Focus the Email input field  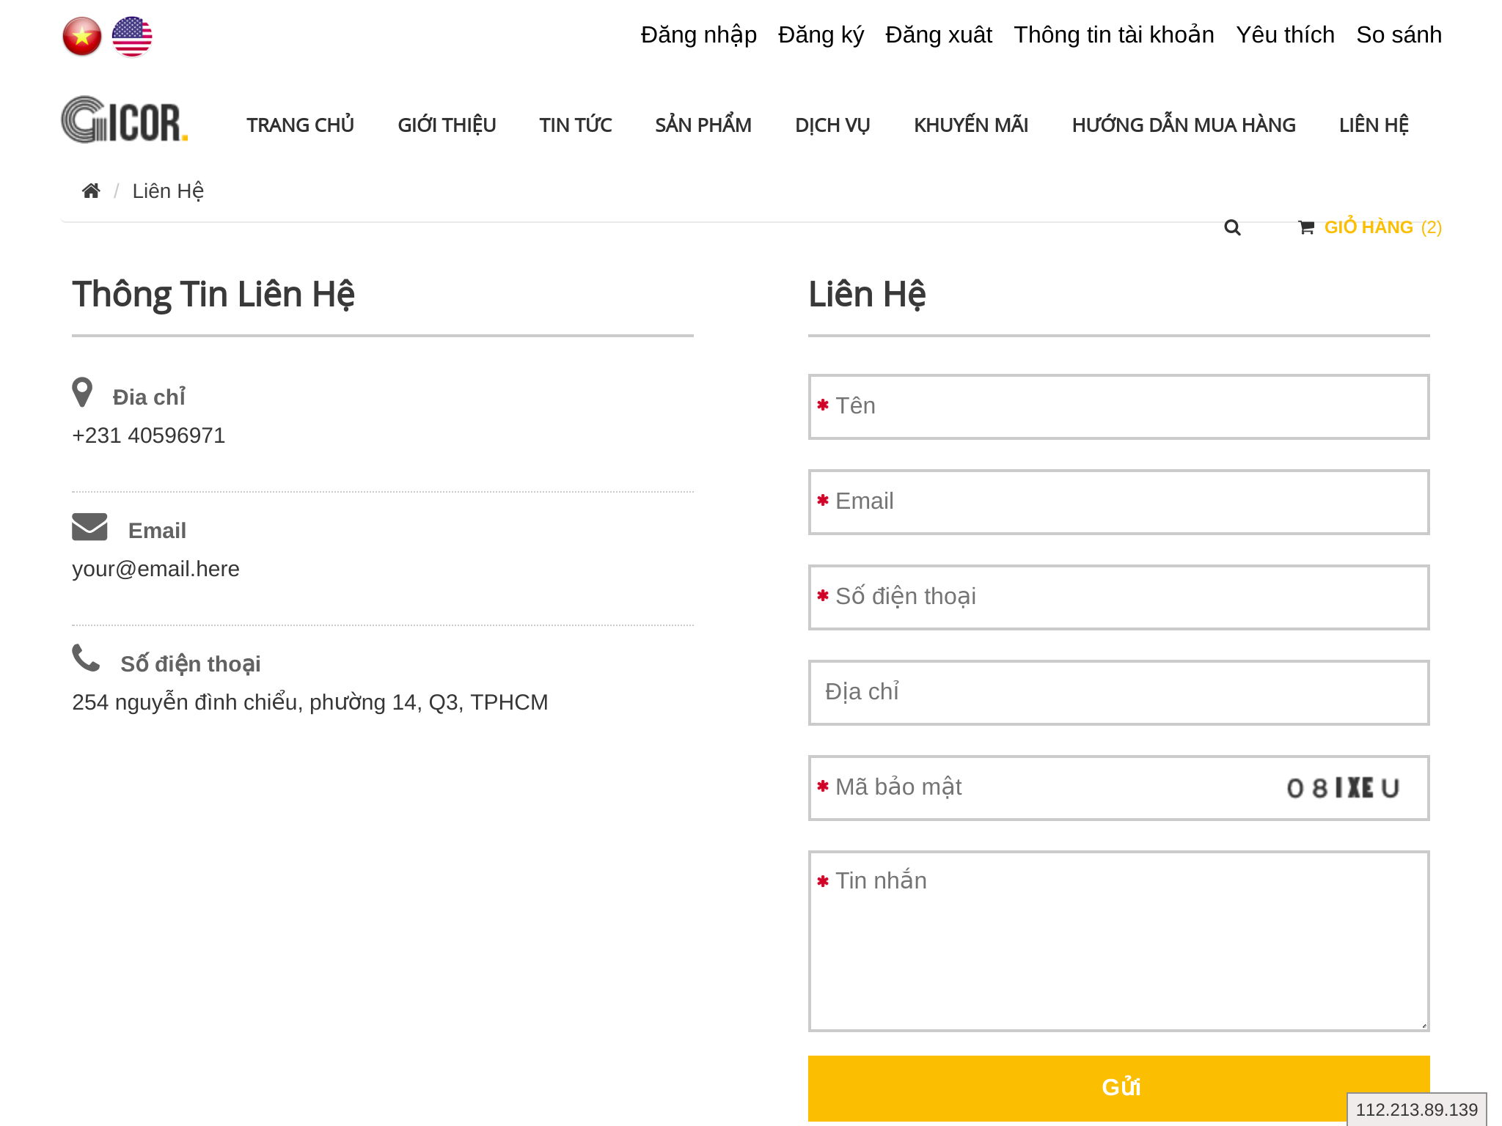1118,502
